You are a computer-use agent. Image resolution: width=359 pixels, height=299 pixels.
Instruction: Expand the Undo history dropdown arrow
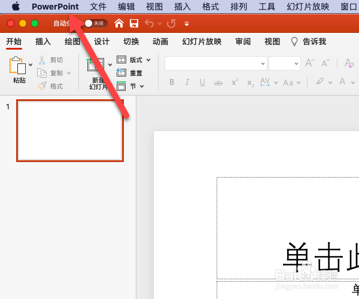(160, 23)
